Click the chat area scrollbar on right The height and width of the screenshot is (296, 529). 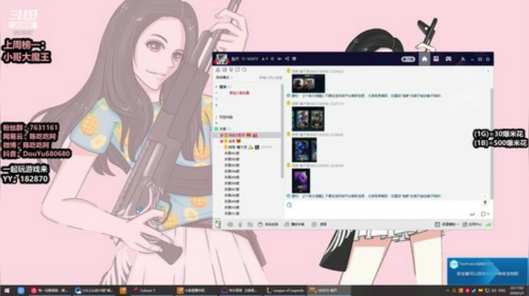492,143
